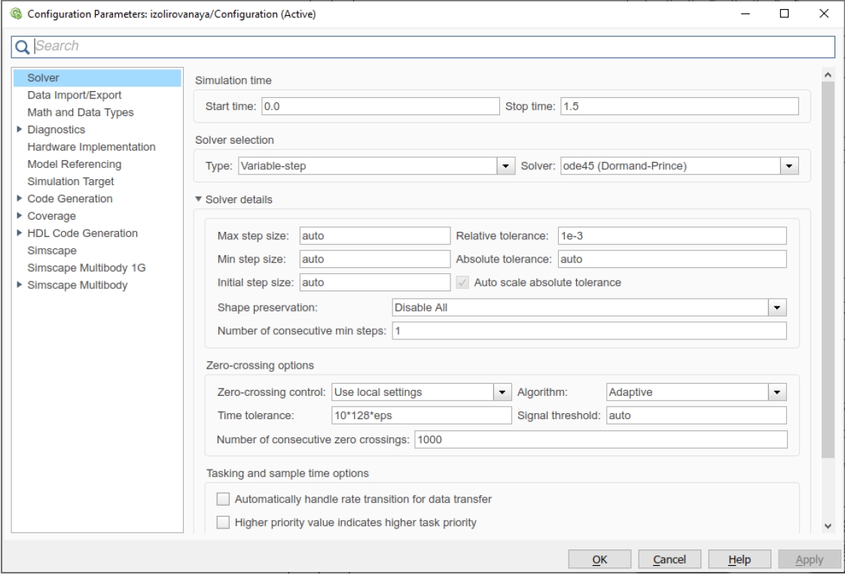Click the Stop time input field
This screenshot has width=845, height=575.
click(678, 106)
